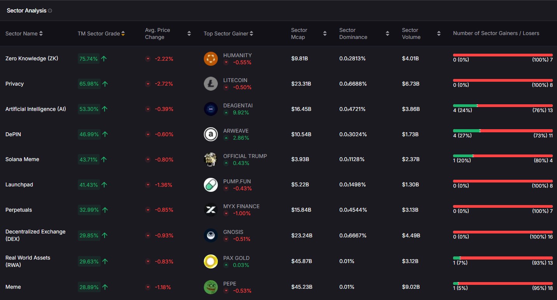Click the PUMP.FUN pill logo
Screen dimensions: 557x300
coord(211,185)
